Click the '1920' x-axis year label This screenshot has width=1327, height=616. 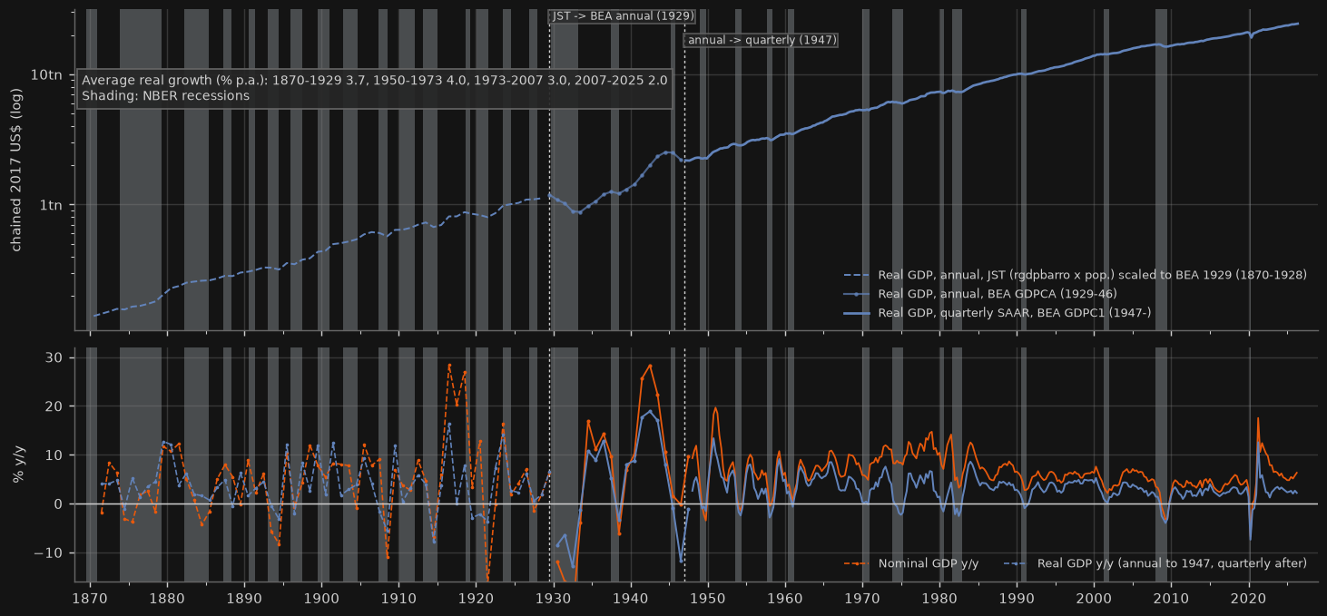[475, 599]
